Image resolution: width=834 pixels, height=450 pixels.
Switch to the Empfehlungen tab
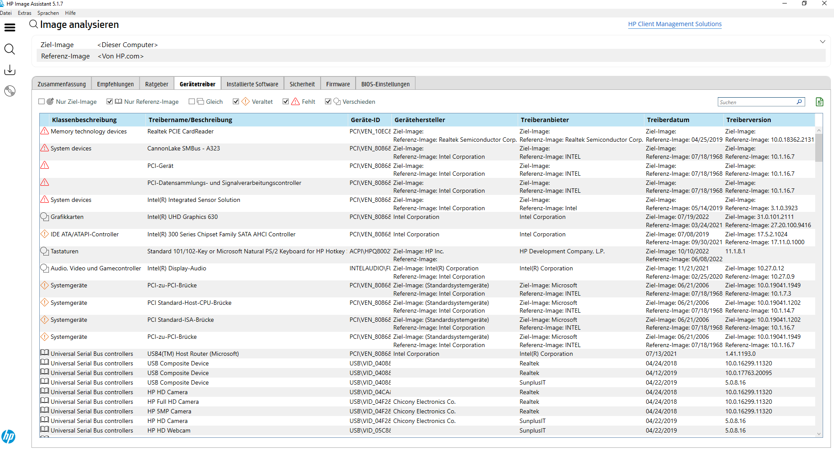click(x=115, y=84)
